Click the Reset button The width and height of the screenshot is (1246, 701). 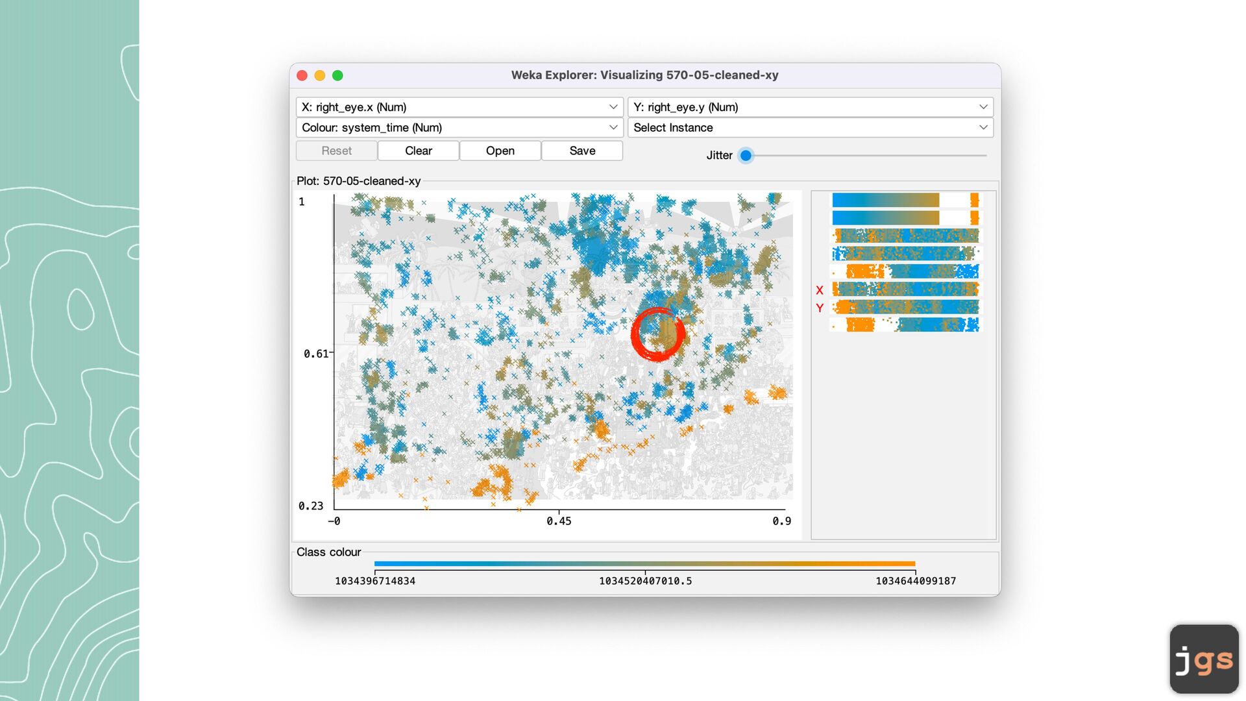click(x=336, y=151)
